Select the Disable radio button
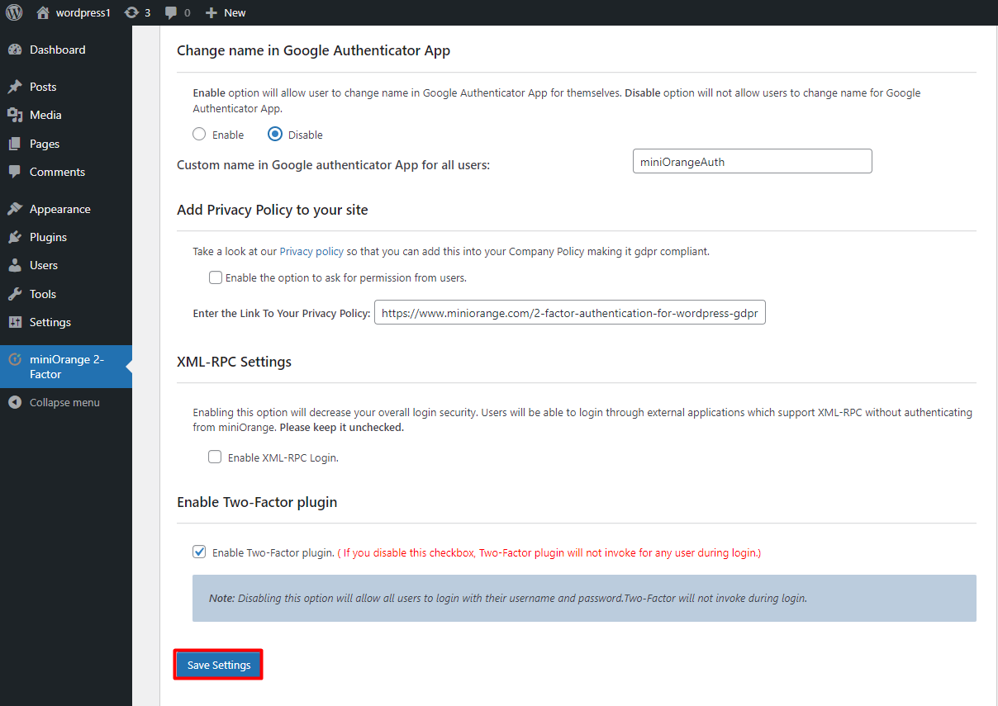 [276, 135]
